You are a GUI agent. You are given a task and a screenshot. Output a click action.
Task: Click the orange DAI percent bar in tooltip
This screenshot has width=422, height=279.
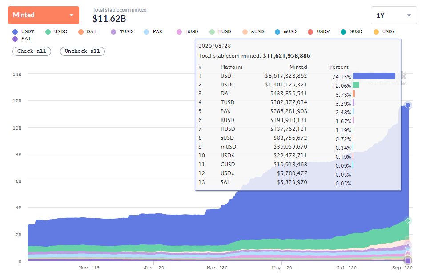pos(354,94)
